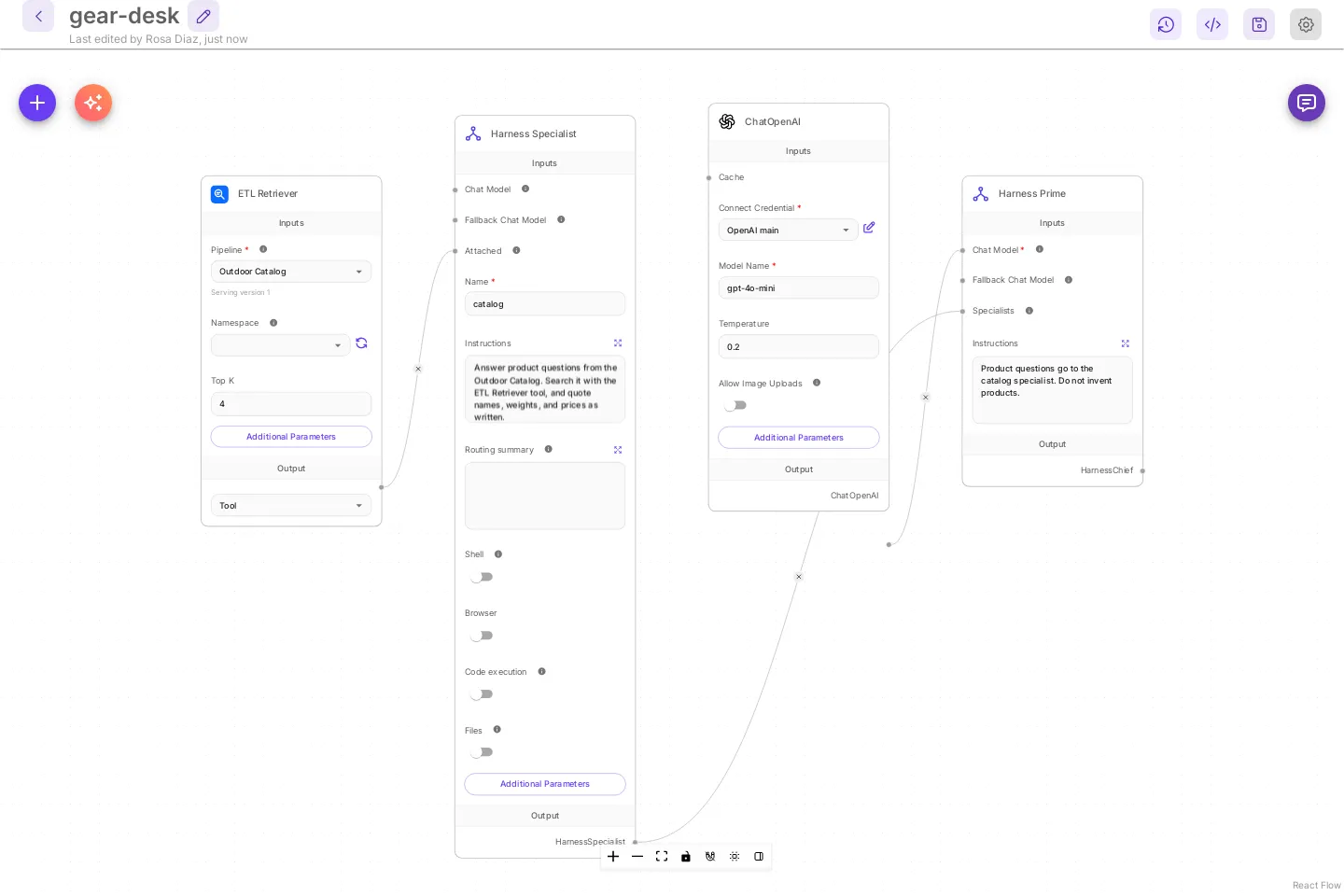Open the chat message panel button
The image size is (1344, 896).
pyautogui.click(x=1307, y=103)
